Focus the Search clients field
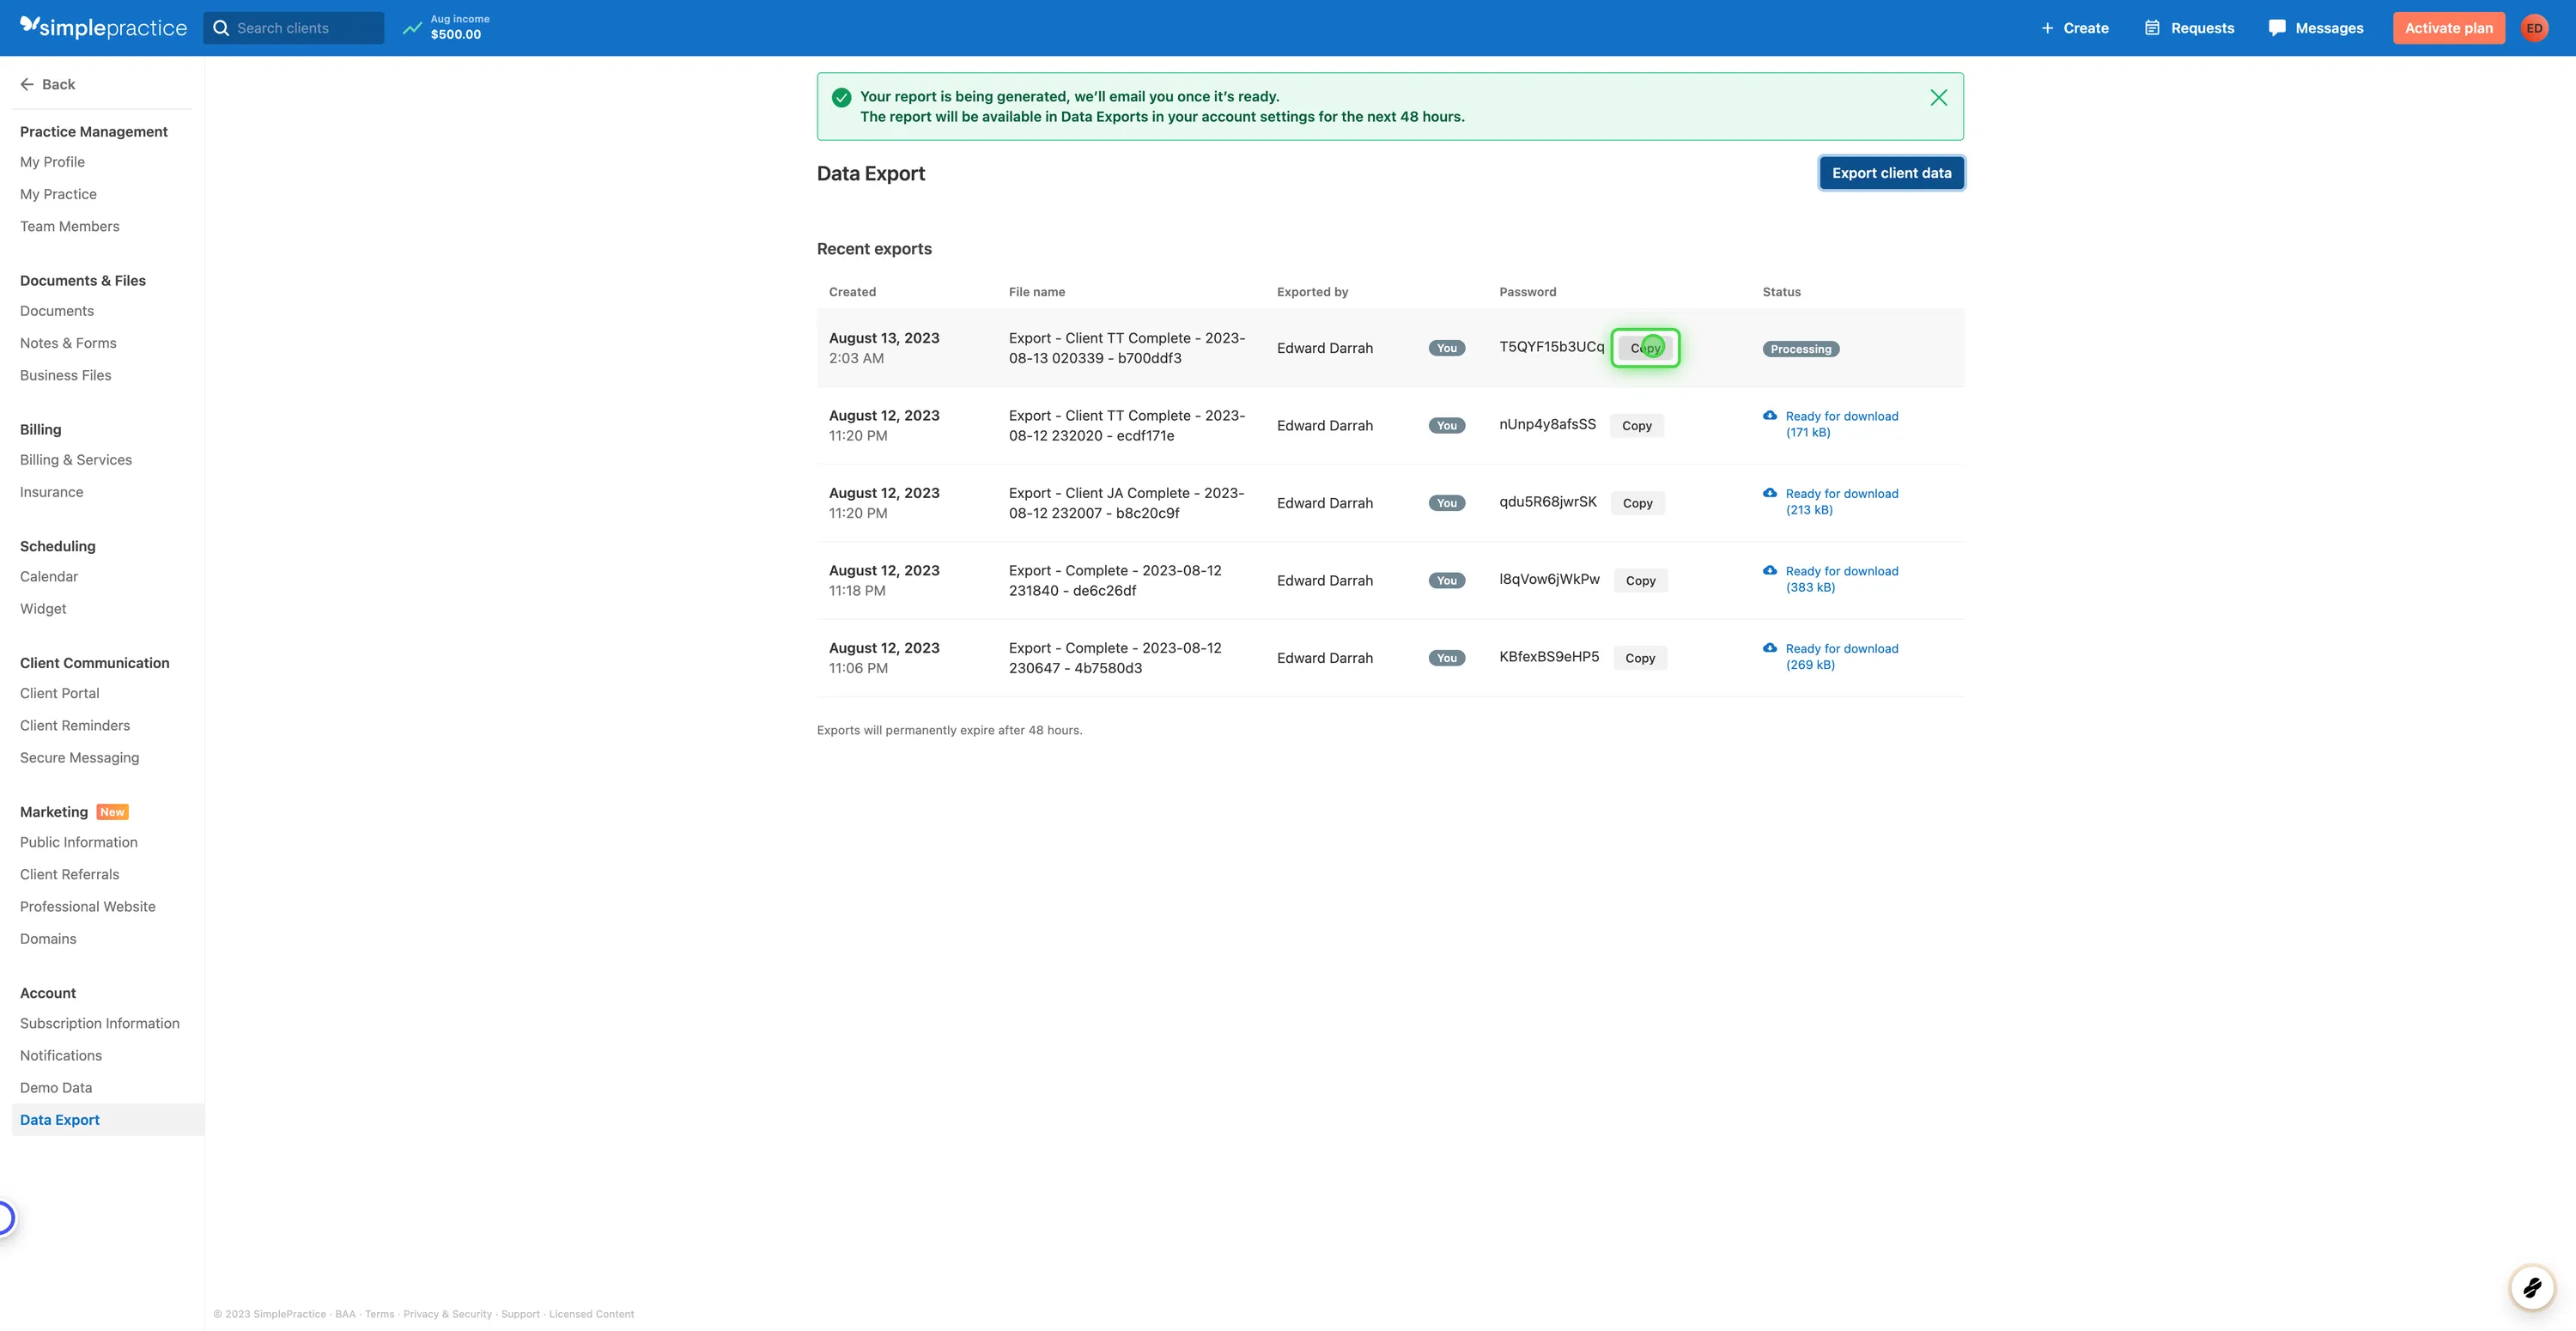 [294, 28]
